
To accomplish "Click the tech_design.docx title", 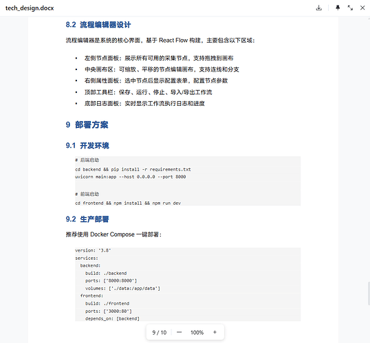I will click(30, 8).
